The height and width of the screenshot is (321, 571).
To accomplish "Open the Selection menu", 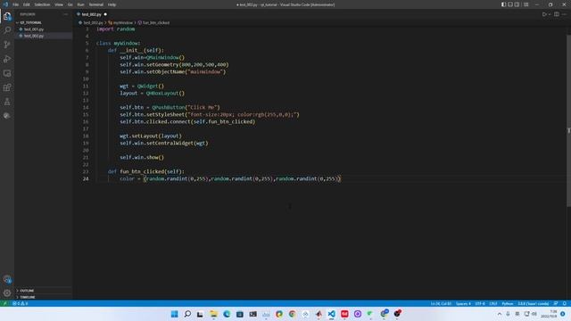I will (42, 4).
